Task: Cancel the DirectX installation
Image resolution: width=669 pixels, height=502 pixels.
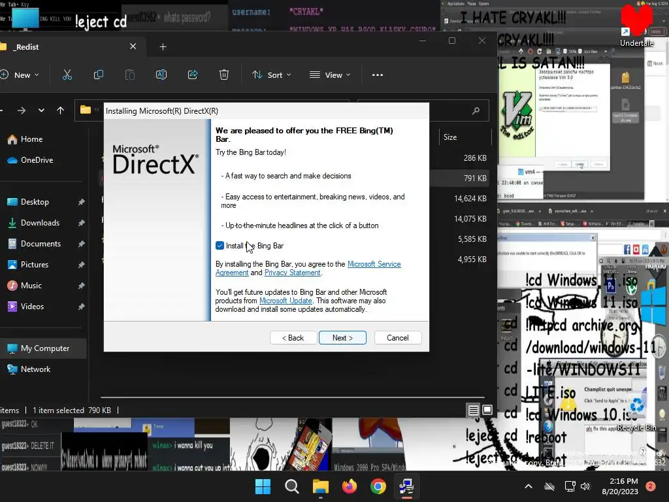Action: pyautogui.click(x=398, y=338)
